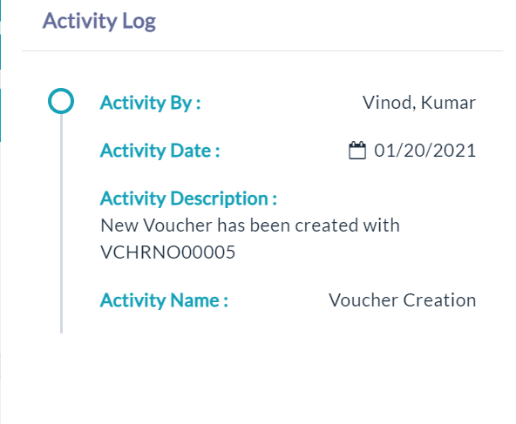Click the calendar icon beside the activity date
The width and height of the screenshot is (516, 424).
point(357,151)
